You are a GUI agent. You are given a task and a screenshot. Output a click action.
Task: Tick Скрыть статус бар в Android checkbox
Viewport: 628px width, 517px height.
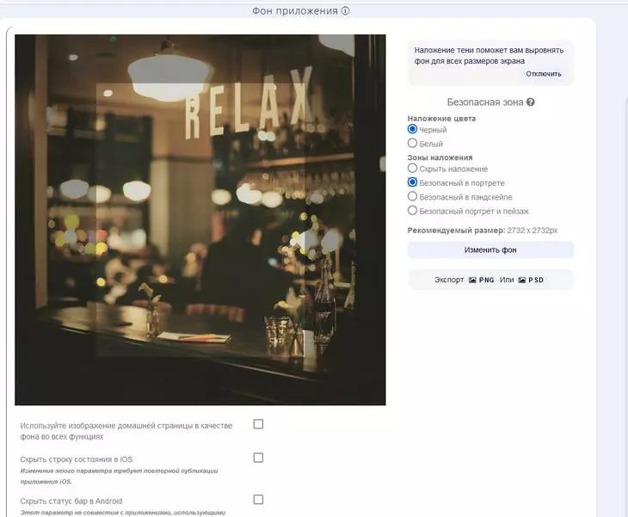coord(258,500)
